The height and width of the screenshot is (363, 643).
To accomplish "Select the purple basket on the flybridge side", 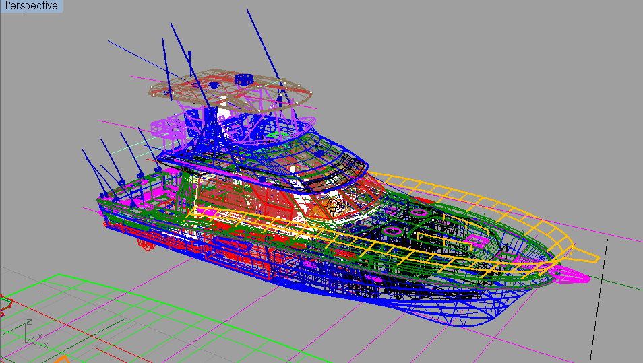I will pyautogui.click(x=165, y=128).
